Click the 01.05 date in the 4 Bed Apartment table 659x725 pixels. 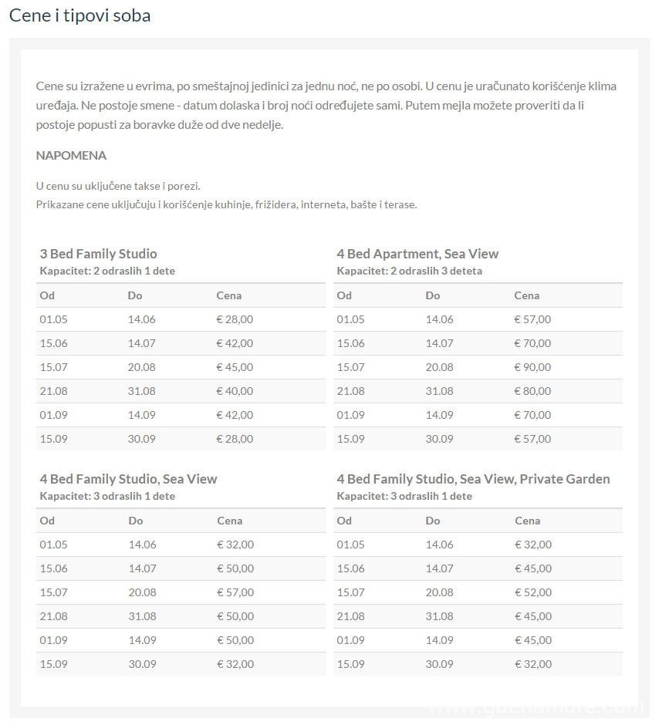click(x=350, y=319)
